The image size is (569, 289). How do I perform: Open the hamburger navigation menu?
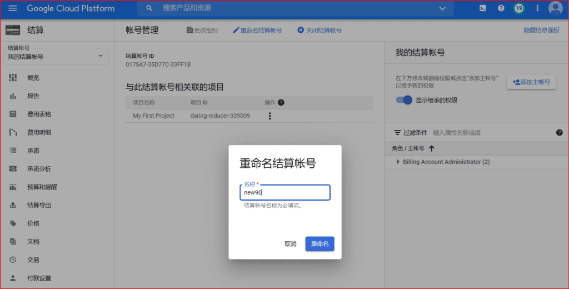13,8
